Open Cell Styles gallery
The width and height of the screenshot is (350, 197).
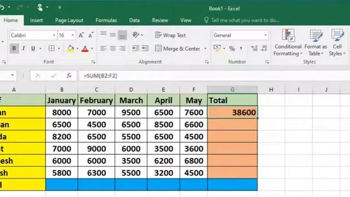(x=337, y=43)
